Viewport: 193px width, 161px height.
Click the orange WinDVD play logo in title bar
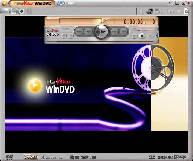point(4,3)
